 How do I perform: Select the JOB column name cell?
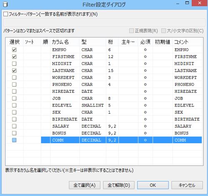click(x=65, y=98)
